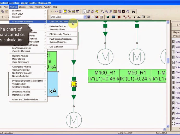Viewport: 180px width, 135px height.
Task: Select the Fuse symbol in protection palette
Action: coord(173,52)
